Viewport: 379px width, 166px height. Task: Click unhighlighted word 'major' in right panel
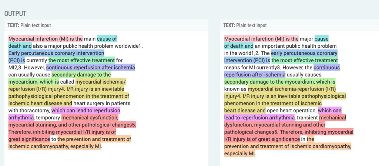pos(306,39)
